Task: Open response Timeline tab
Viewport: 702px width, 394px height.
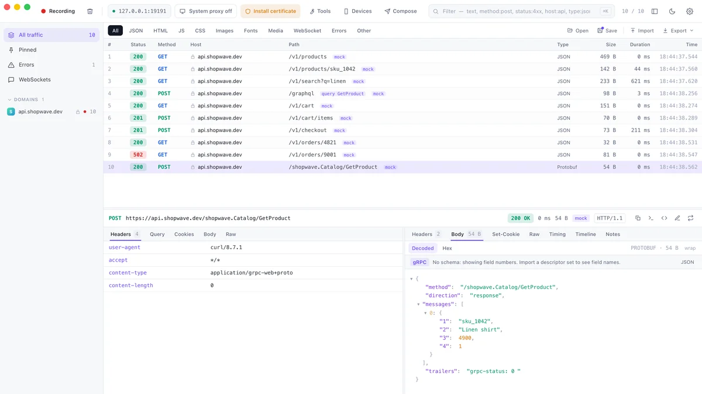Action: point(586,234)
